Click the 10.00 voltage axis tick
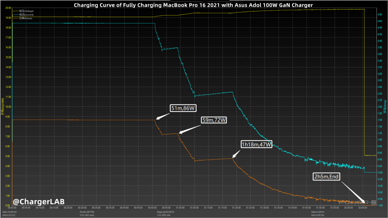The width and height of the screenshot is (388, 218). (8, 107)
